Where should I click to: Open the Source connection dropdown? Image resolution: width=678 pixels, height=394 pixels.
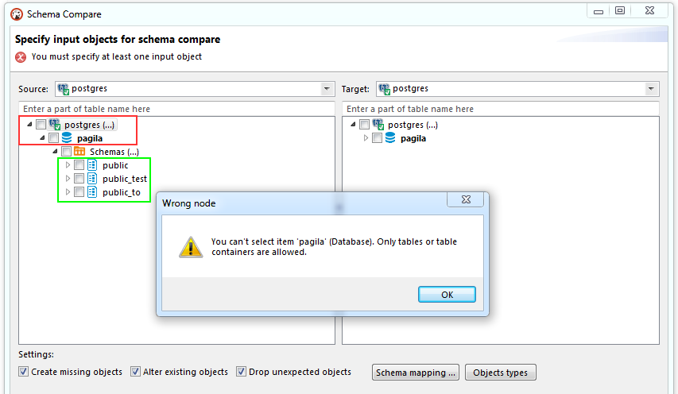(327, 89)
